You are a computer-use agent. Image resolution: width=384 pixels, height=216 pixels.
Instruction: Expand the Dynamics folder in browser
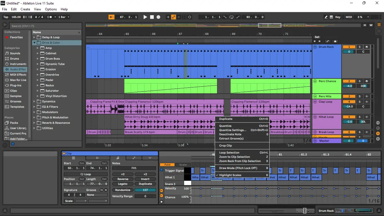tap(35, 102)
